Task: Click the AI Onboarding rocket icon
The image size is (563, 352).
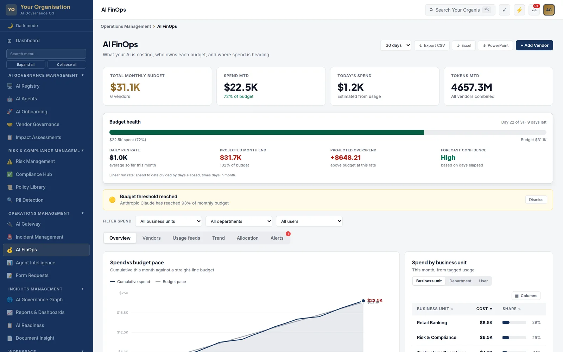Action: click(x=10, y=112)
